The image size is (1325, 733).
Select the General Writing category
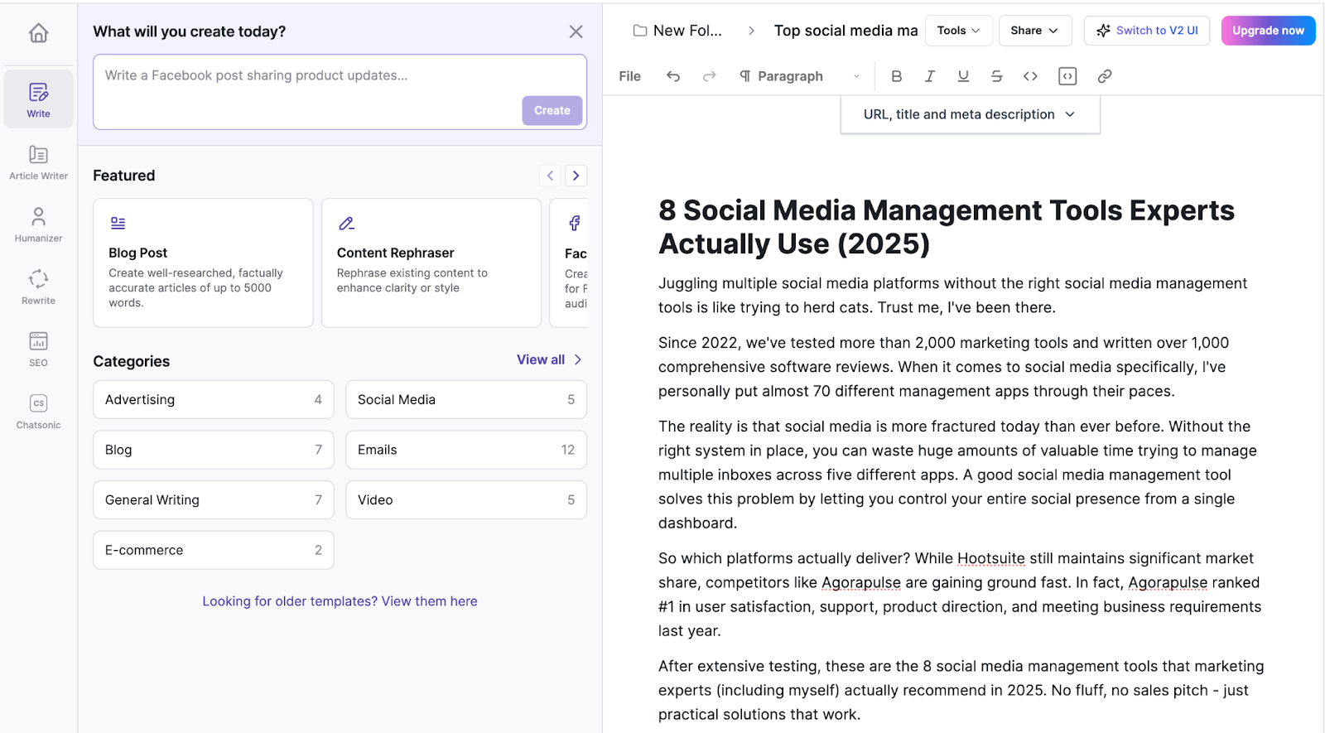point(213,500)
